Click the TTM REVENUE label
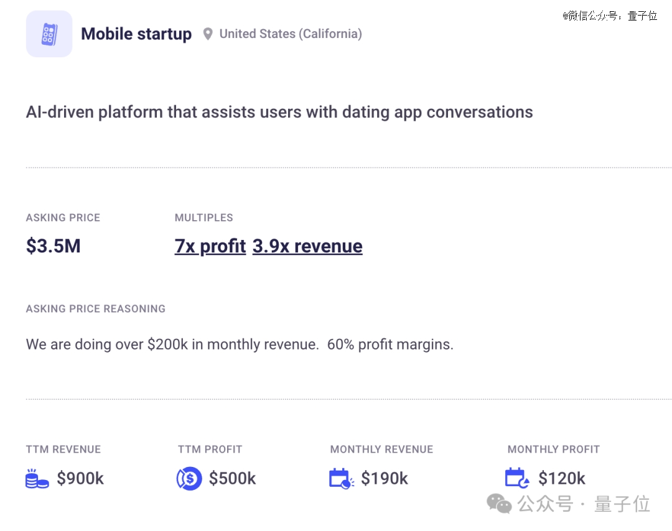Screen dimensions: 672x531 click(63, 449)
